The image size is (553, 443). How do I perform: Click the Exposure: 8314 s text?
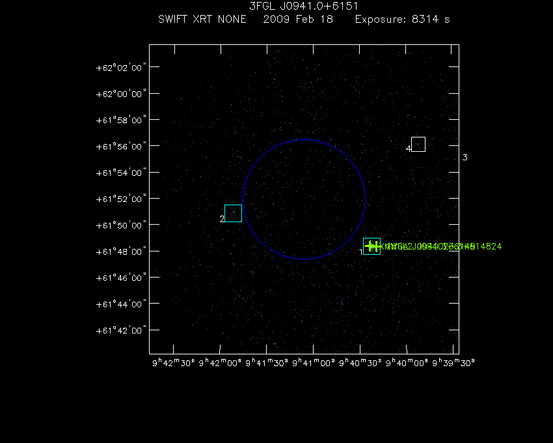403,19
